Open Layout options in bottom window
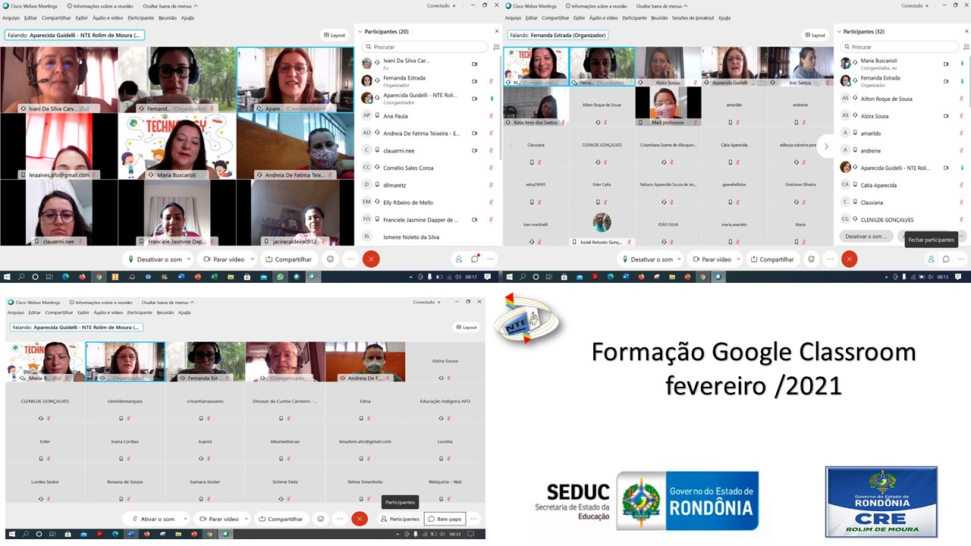Image resolution: width=971 pixels, height=546 pixels. tap(467, 328)
